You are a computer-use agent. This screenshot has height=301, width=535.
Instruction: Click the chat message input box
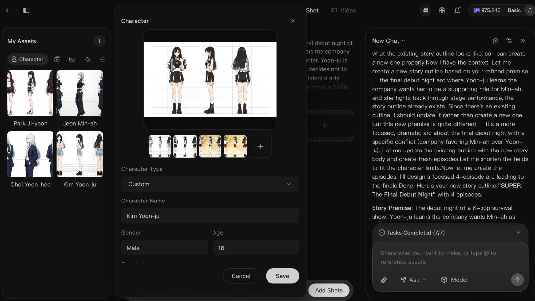pyautogui.click(x=450, y=258)
